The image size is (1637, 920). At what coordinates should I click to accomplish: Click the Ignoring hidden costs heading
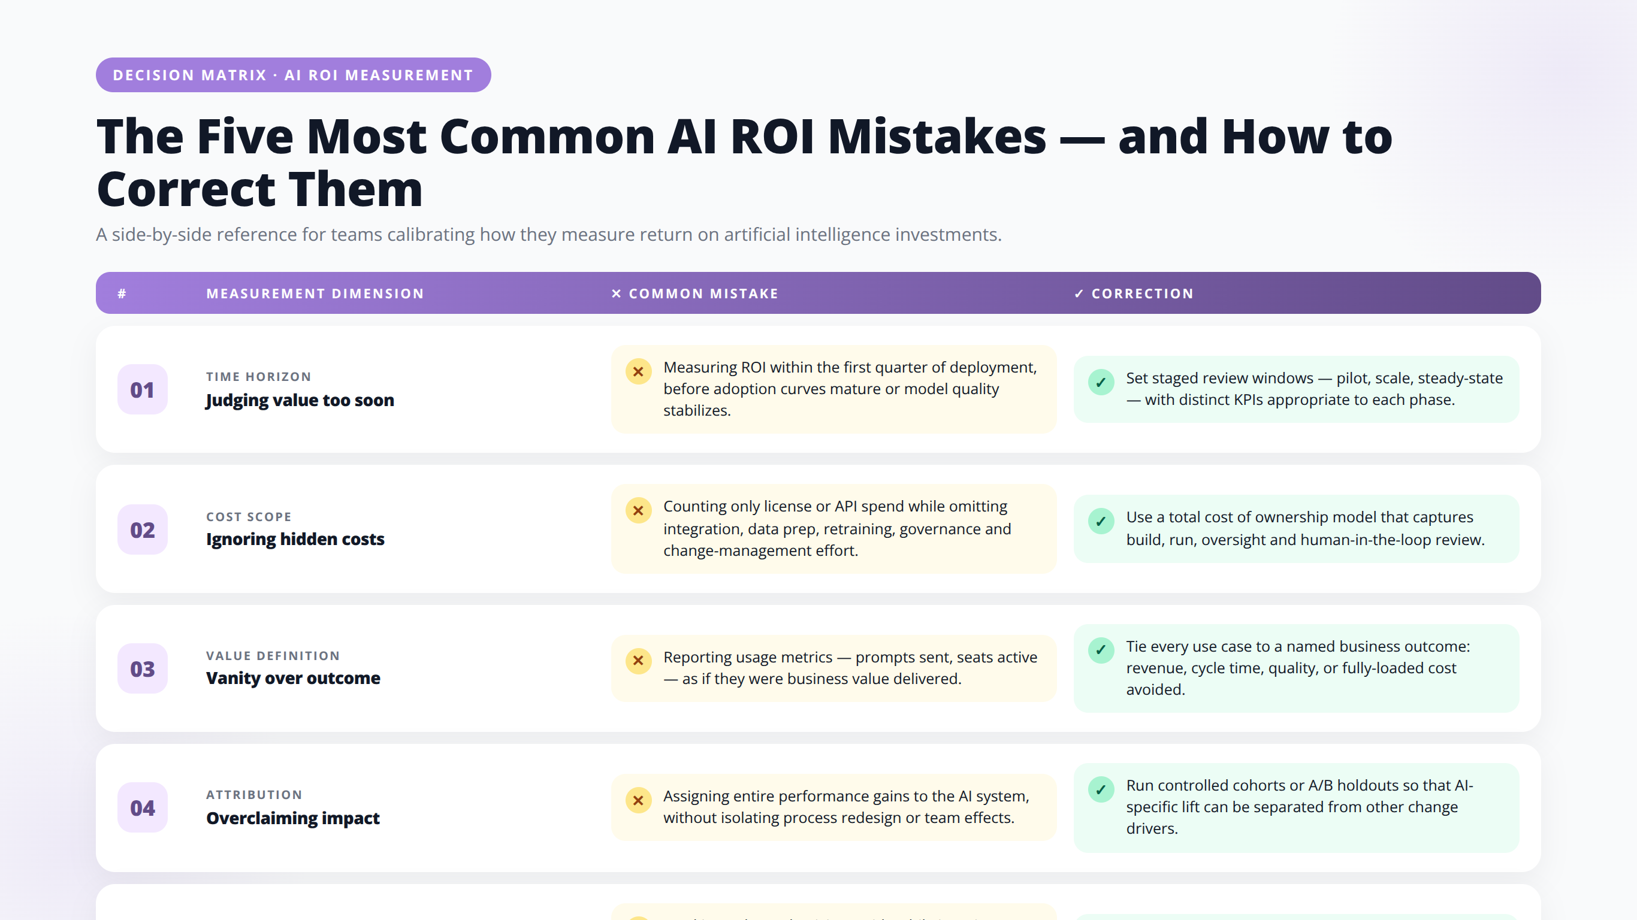pyautogui.click(x=295, y=540)
